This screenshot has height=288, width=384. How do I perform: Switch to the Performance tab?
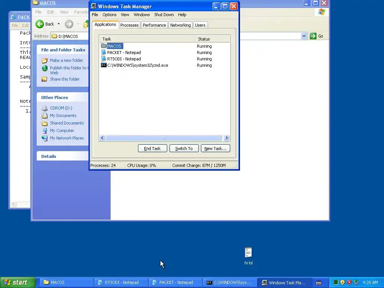coord(154,25)
